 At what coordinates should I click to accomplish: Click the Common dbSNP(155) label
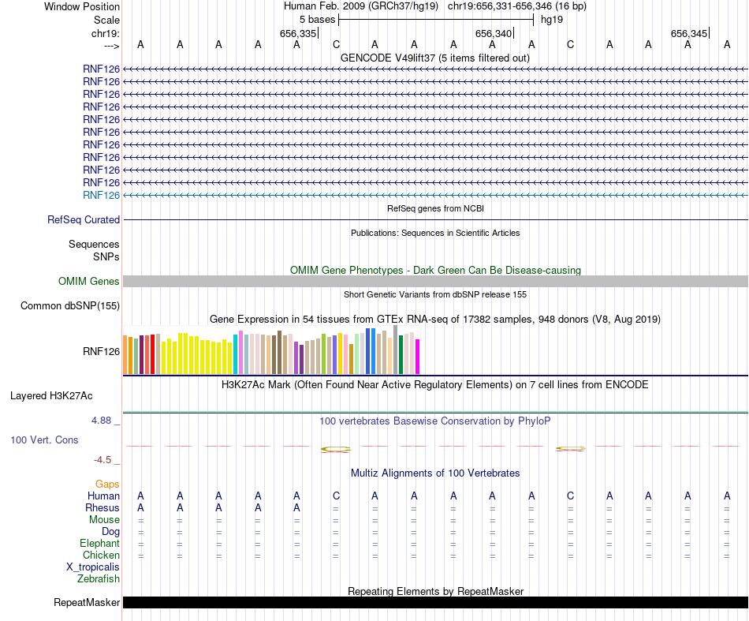coord(69,306)
